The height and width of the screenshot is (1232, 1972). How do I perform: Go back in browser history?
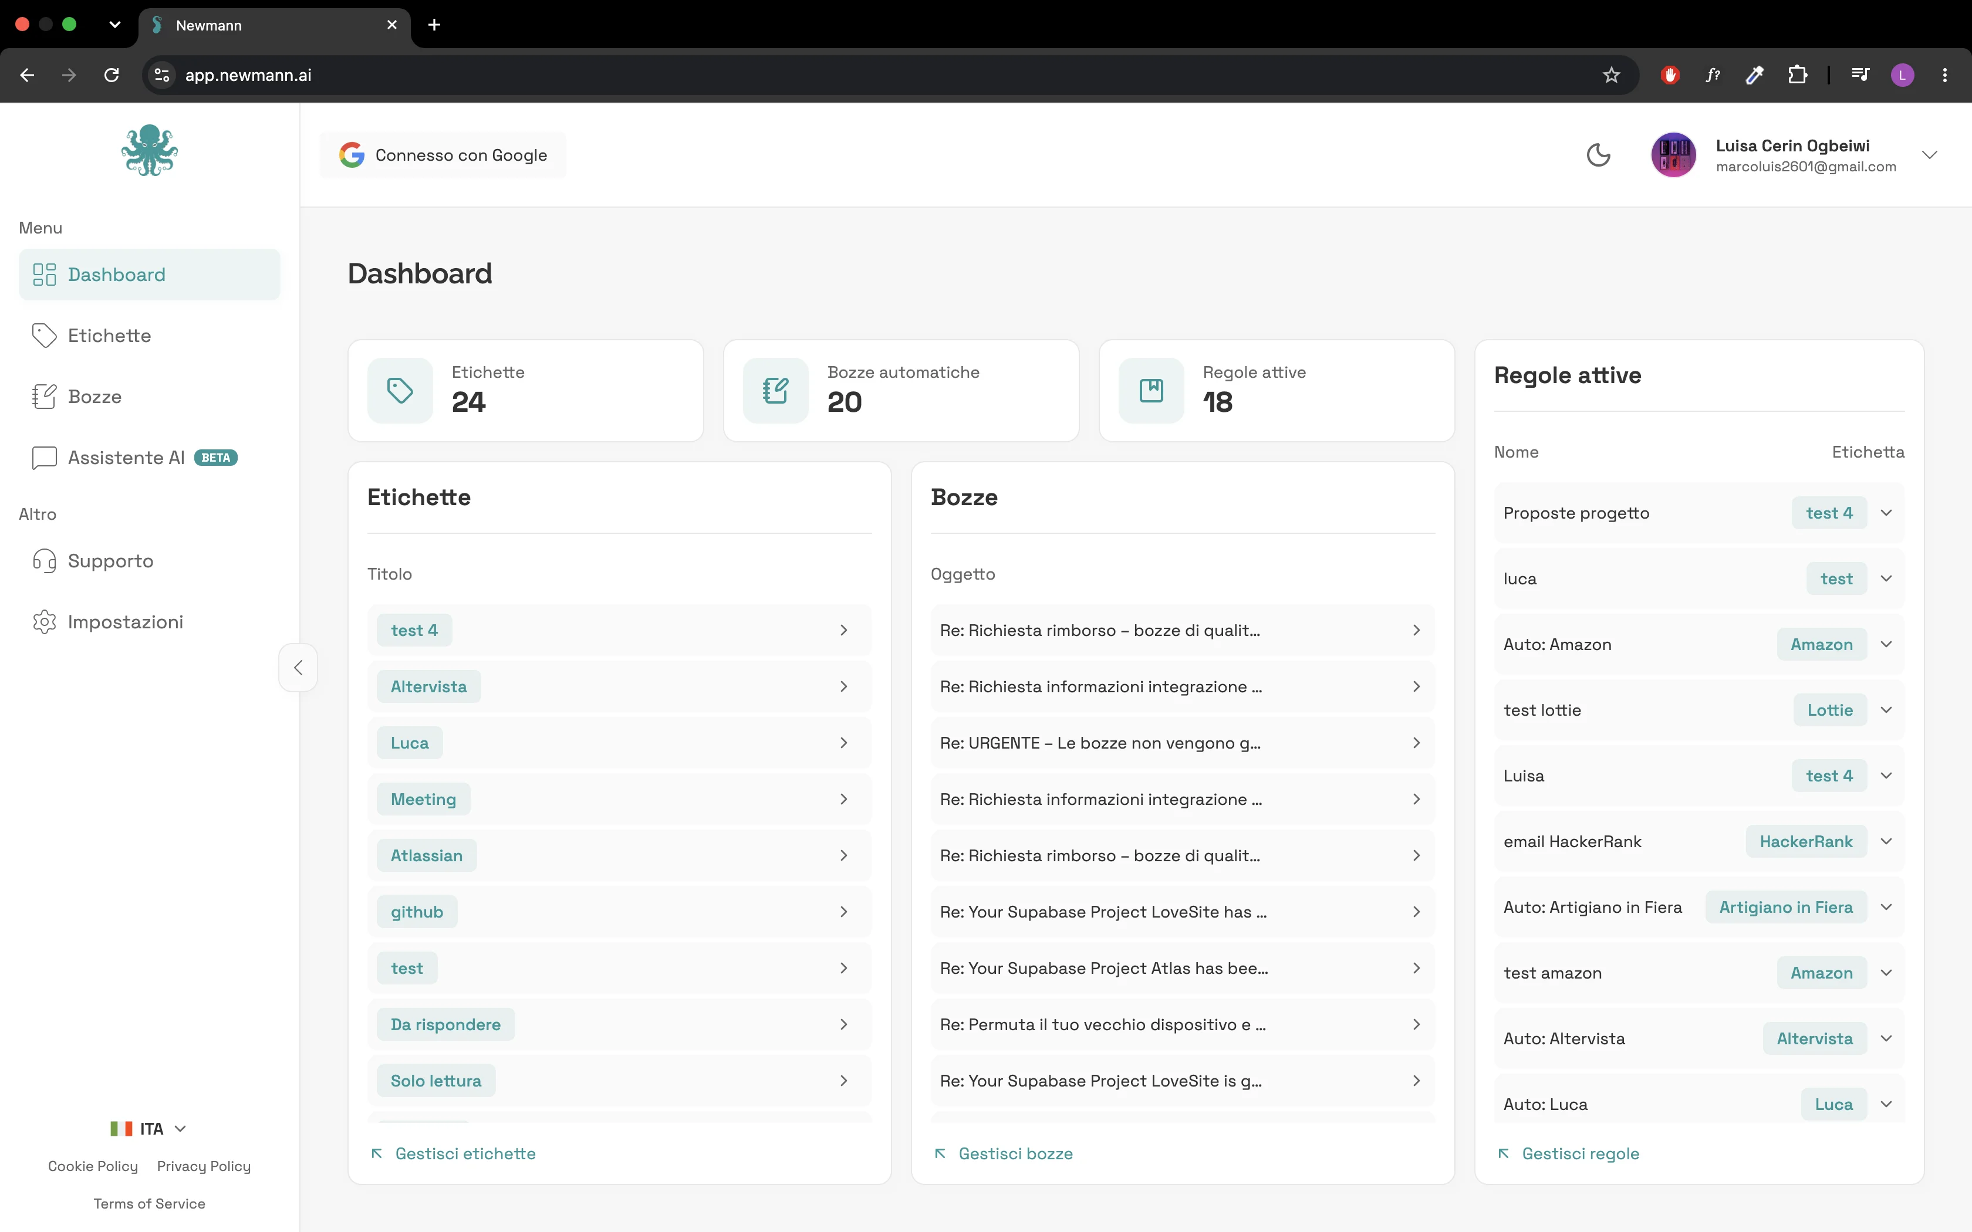(x=27, y=75)
